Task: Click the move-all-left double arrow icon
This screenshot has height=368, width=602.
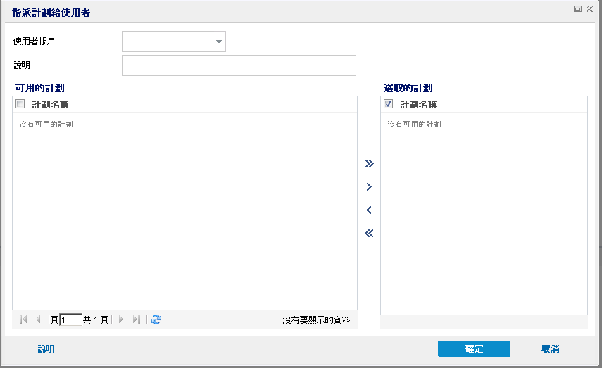Action: click(x=369, y=234)
